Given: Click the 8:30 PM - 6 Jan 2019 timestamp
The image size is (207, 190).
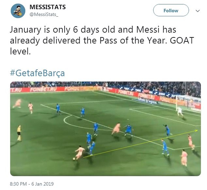Looking at the screenshot, I should pyautogui.click(x=32, y=184).
